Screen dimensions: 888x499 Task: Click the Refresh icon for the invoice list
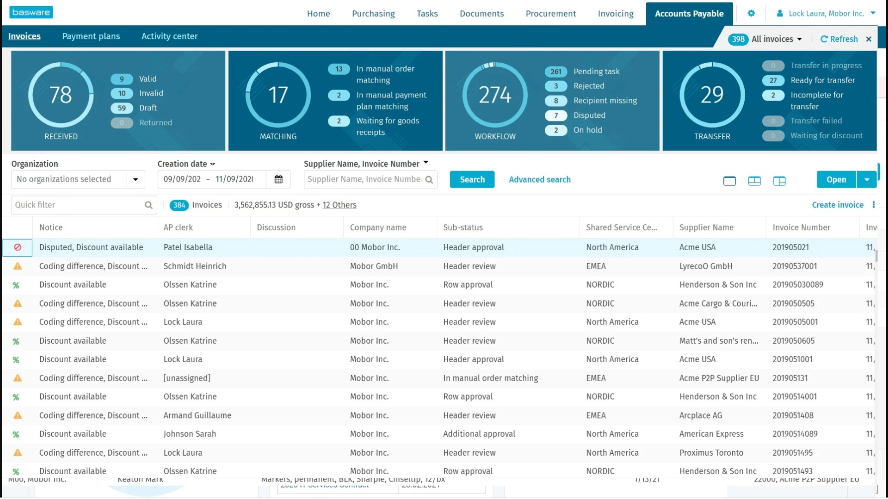coord(824,39)
